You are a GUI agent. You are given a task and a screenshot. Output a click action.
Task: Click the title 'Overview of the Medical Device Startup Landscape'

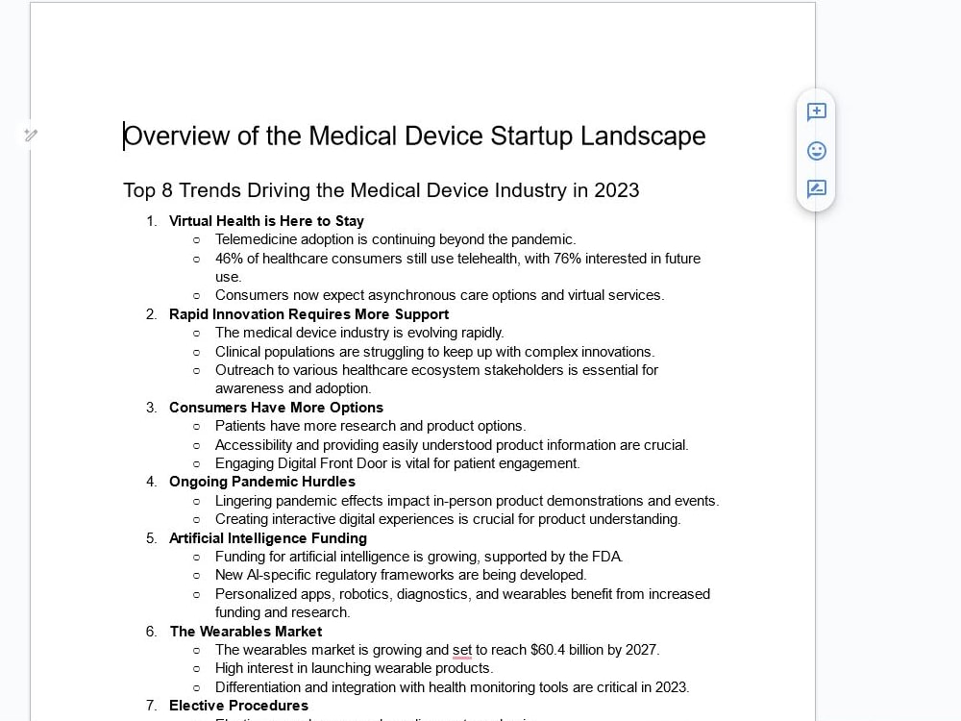click(x=414, y=136)
